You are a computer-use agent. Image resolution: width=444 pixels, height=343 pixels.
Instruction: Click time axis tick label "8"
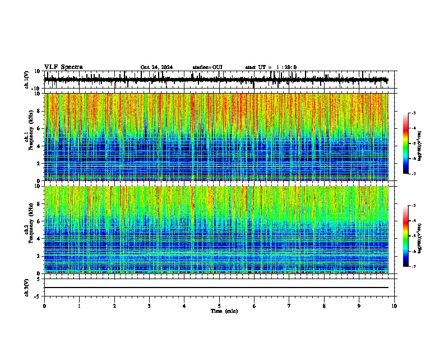[x=324, y=306]
